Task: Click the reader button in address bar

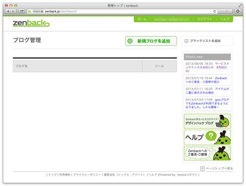Action: tap(225, 11)
